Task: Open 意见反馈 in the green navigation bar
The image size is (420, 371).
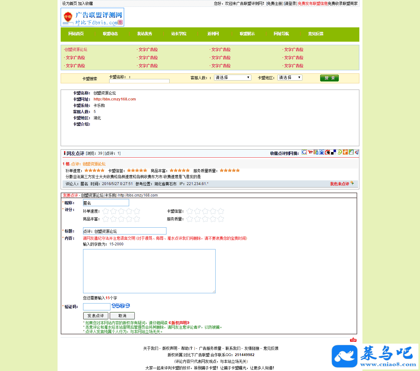Action: pyautogui.click(x=316, y=34)
